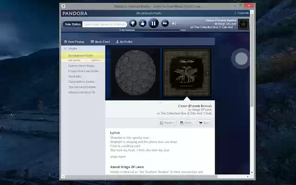Open the Publish dropdown
Viewport: 296px width, 185px height.
pyautogui.click(x=167, y=123)
